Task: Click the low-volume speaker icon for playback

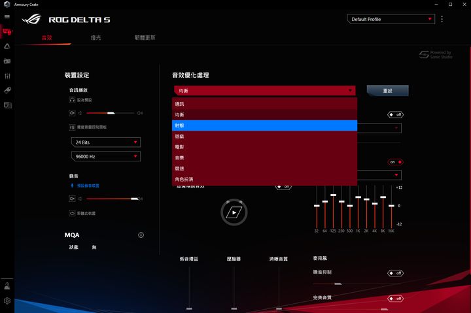Action: [x=80, y=113]
